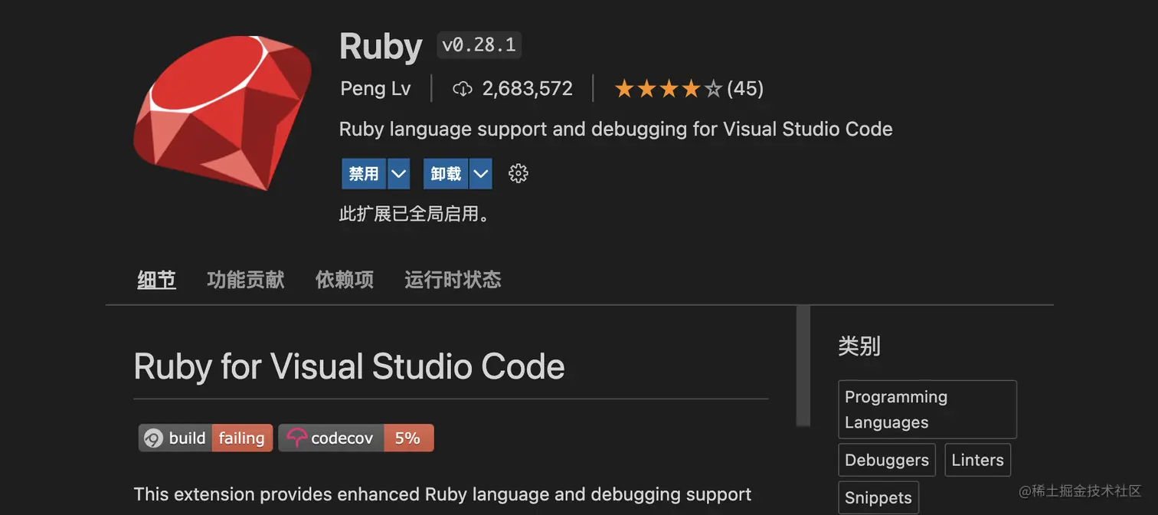Click the star rating stars

[668, 89]
